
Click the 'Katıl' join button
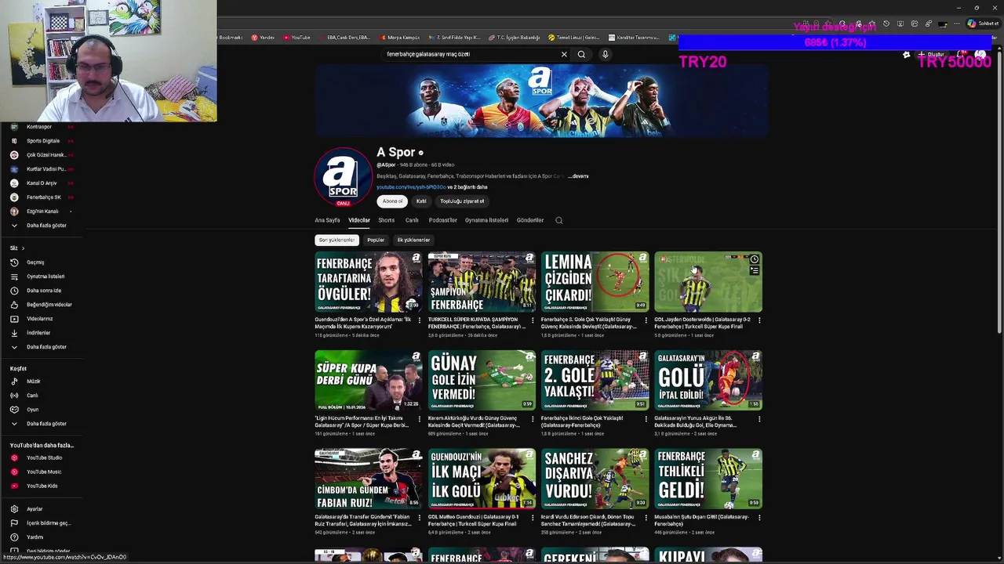(x=421, y=201)
